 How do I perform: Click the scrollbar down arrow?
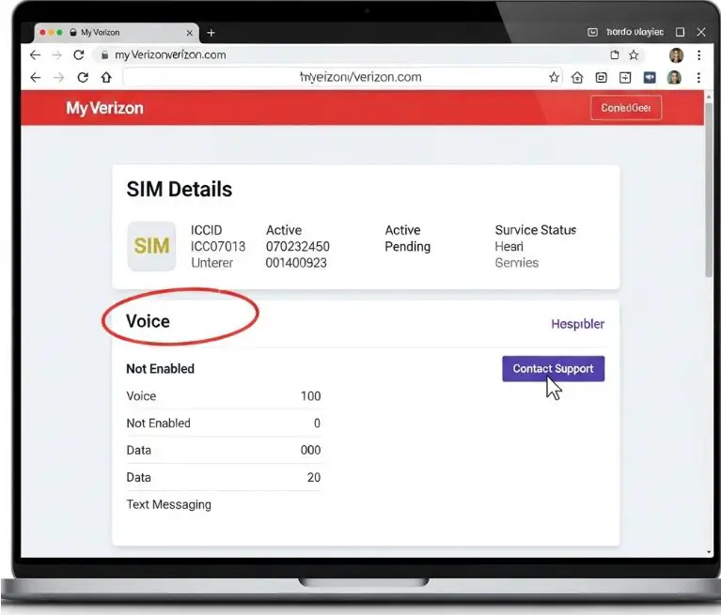(x=709, y=551)
